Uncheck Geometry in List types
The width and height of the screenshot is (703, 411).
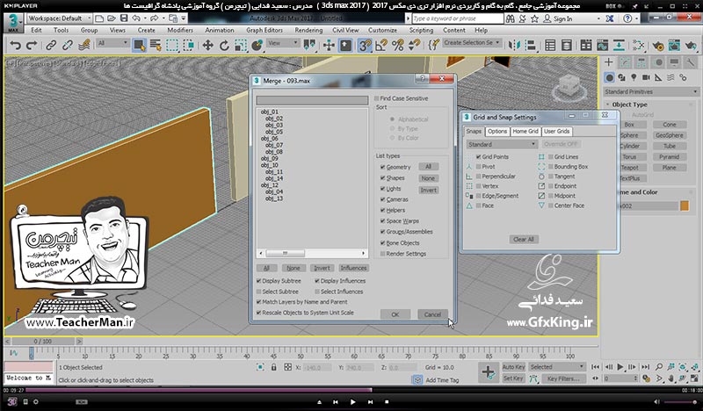[x=382, y=167]
